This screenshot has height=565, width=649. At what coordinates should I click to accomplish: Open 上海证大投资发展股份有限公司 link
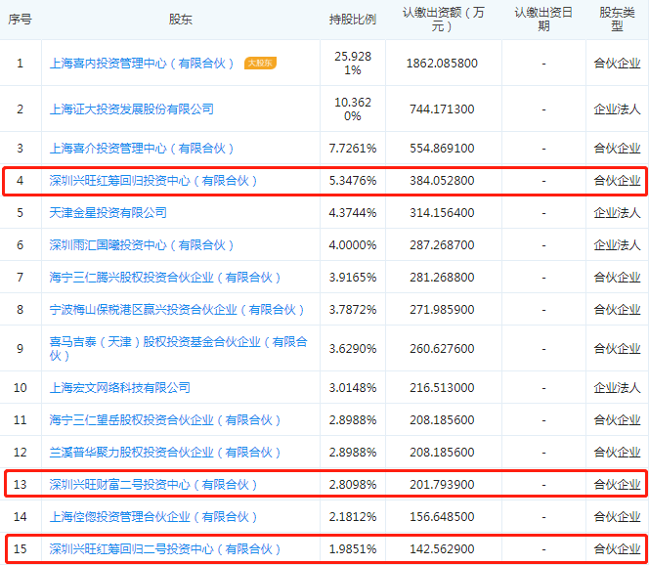click(x=131, y=109)
